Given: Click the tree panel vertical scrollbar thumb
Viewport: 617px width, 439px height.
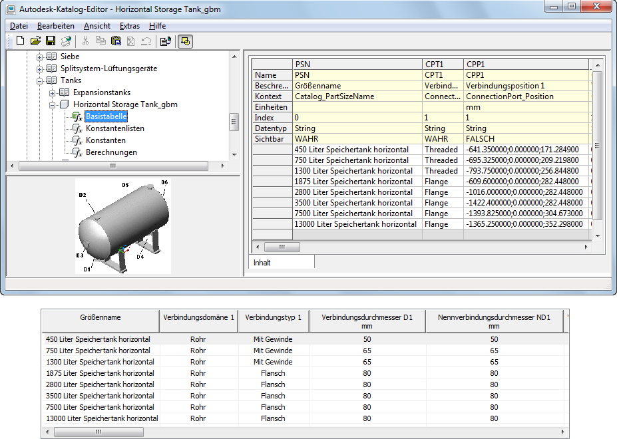Looking at the screenshot, I should (234, 122).
